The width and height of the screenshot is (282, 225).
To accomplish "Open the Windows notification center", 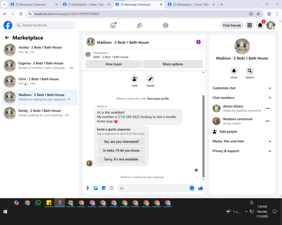I will [275, 211].
